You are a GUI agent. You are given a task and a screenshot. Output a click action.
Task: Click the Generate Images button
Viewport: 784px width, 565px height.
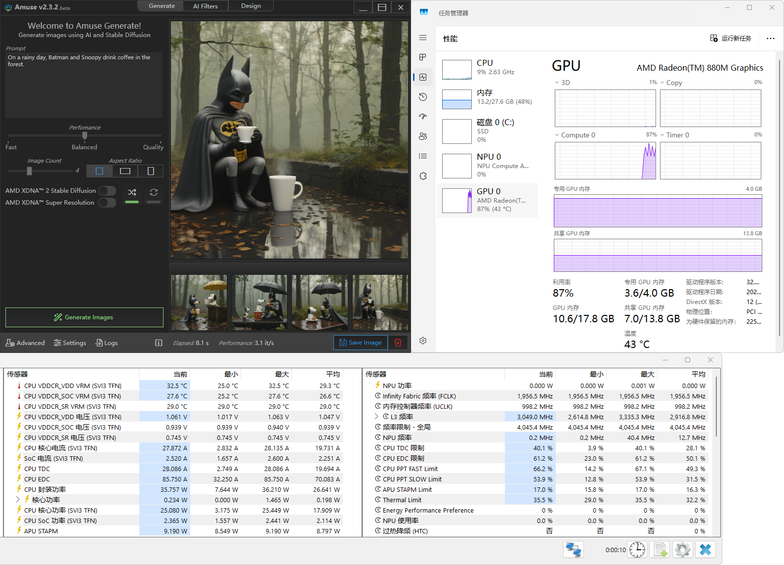point(84,317)
